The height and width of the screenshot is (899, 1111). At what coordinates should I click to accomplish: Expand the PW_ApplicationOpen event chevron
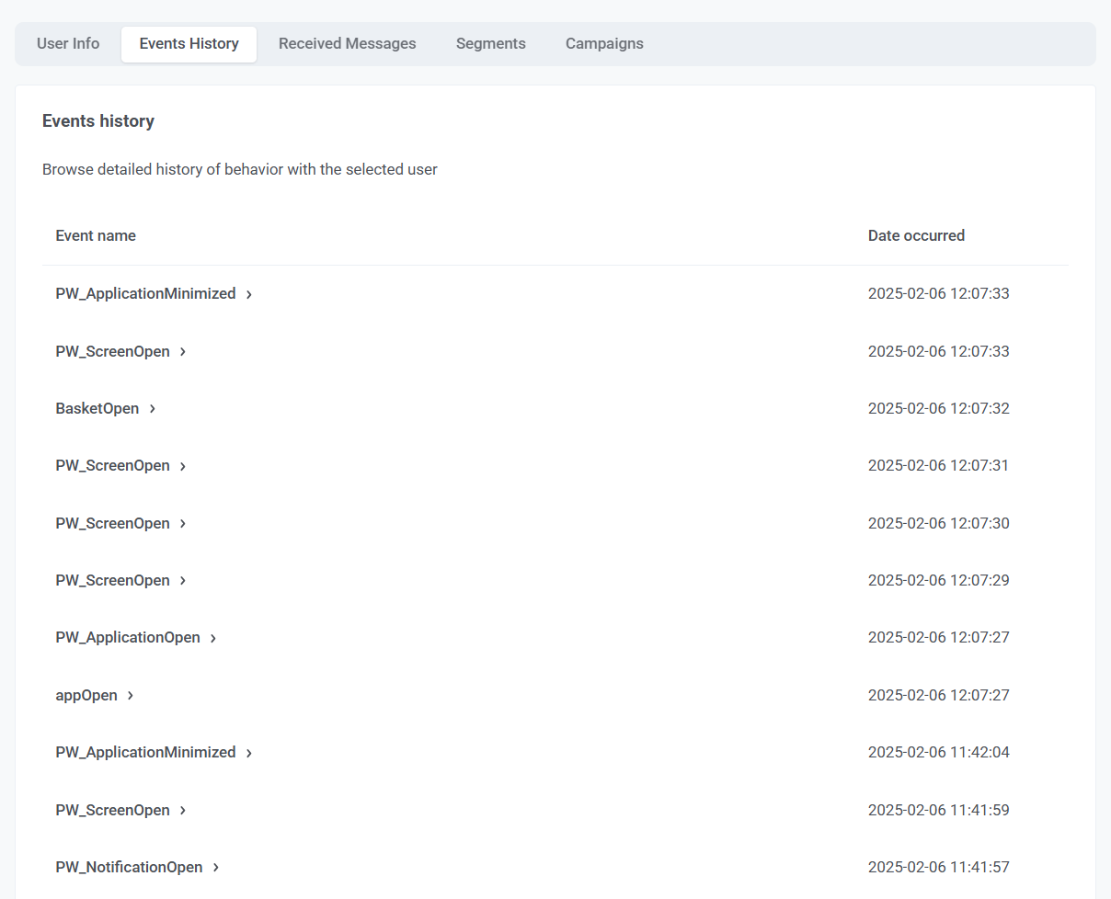213,638
